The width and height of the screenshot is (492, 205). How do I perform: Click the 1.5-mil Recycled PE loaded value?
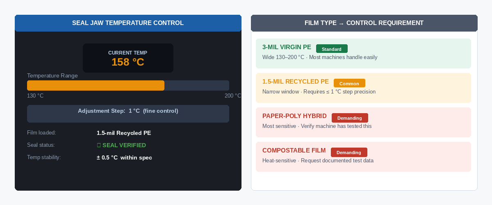(x=124, y=133)
